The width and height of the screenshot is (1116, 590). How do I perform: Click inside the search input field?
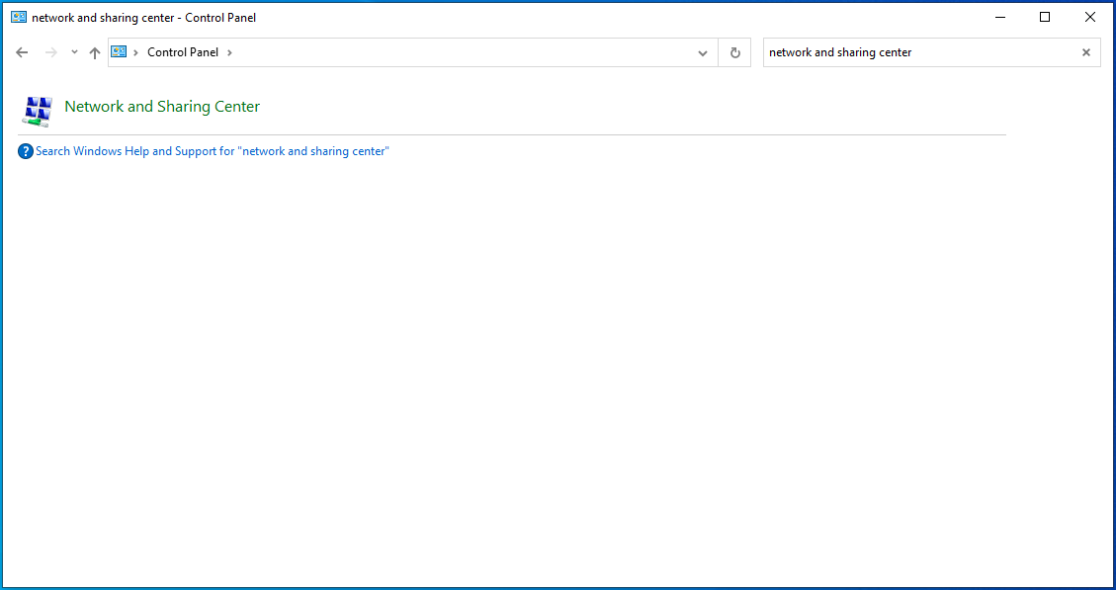[x=890, y=51]
